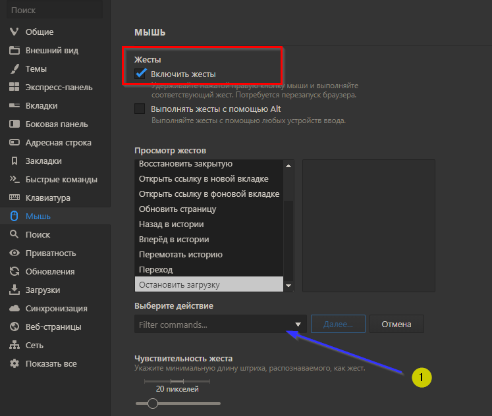This screenshot has height=416, width=492.
Task: Click the gesture preview canvas area
Action: click(369, 226)
